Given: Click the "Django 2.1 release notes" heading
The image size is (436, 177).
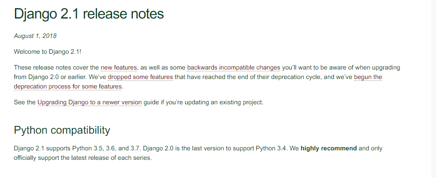Looking at the screenshot, I should [x=89, y=14].
